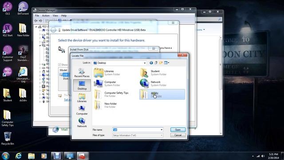Open Windows Media Player from taskbar
The image size is (284, 160).
(x=44, y=156)
